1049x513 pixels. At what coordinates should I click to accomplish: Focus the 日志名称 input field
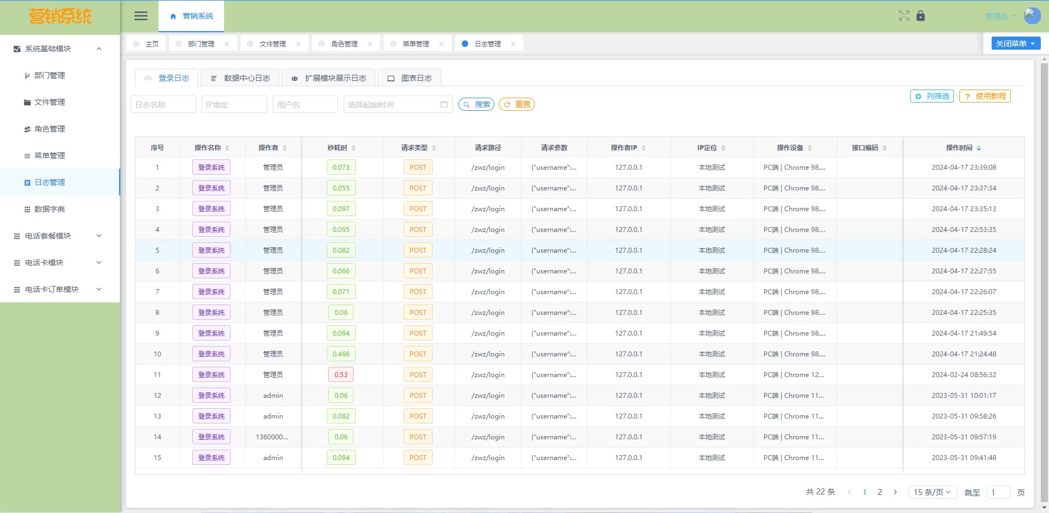163,104
